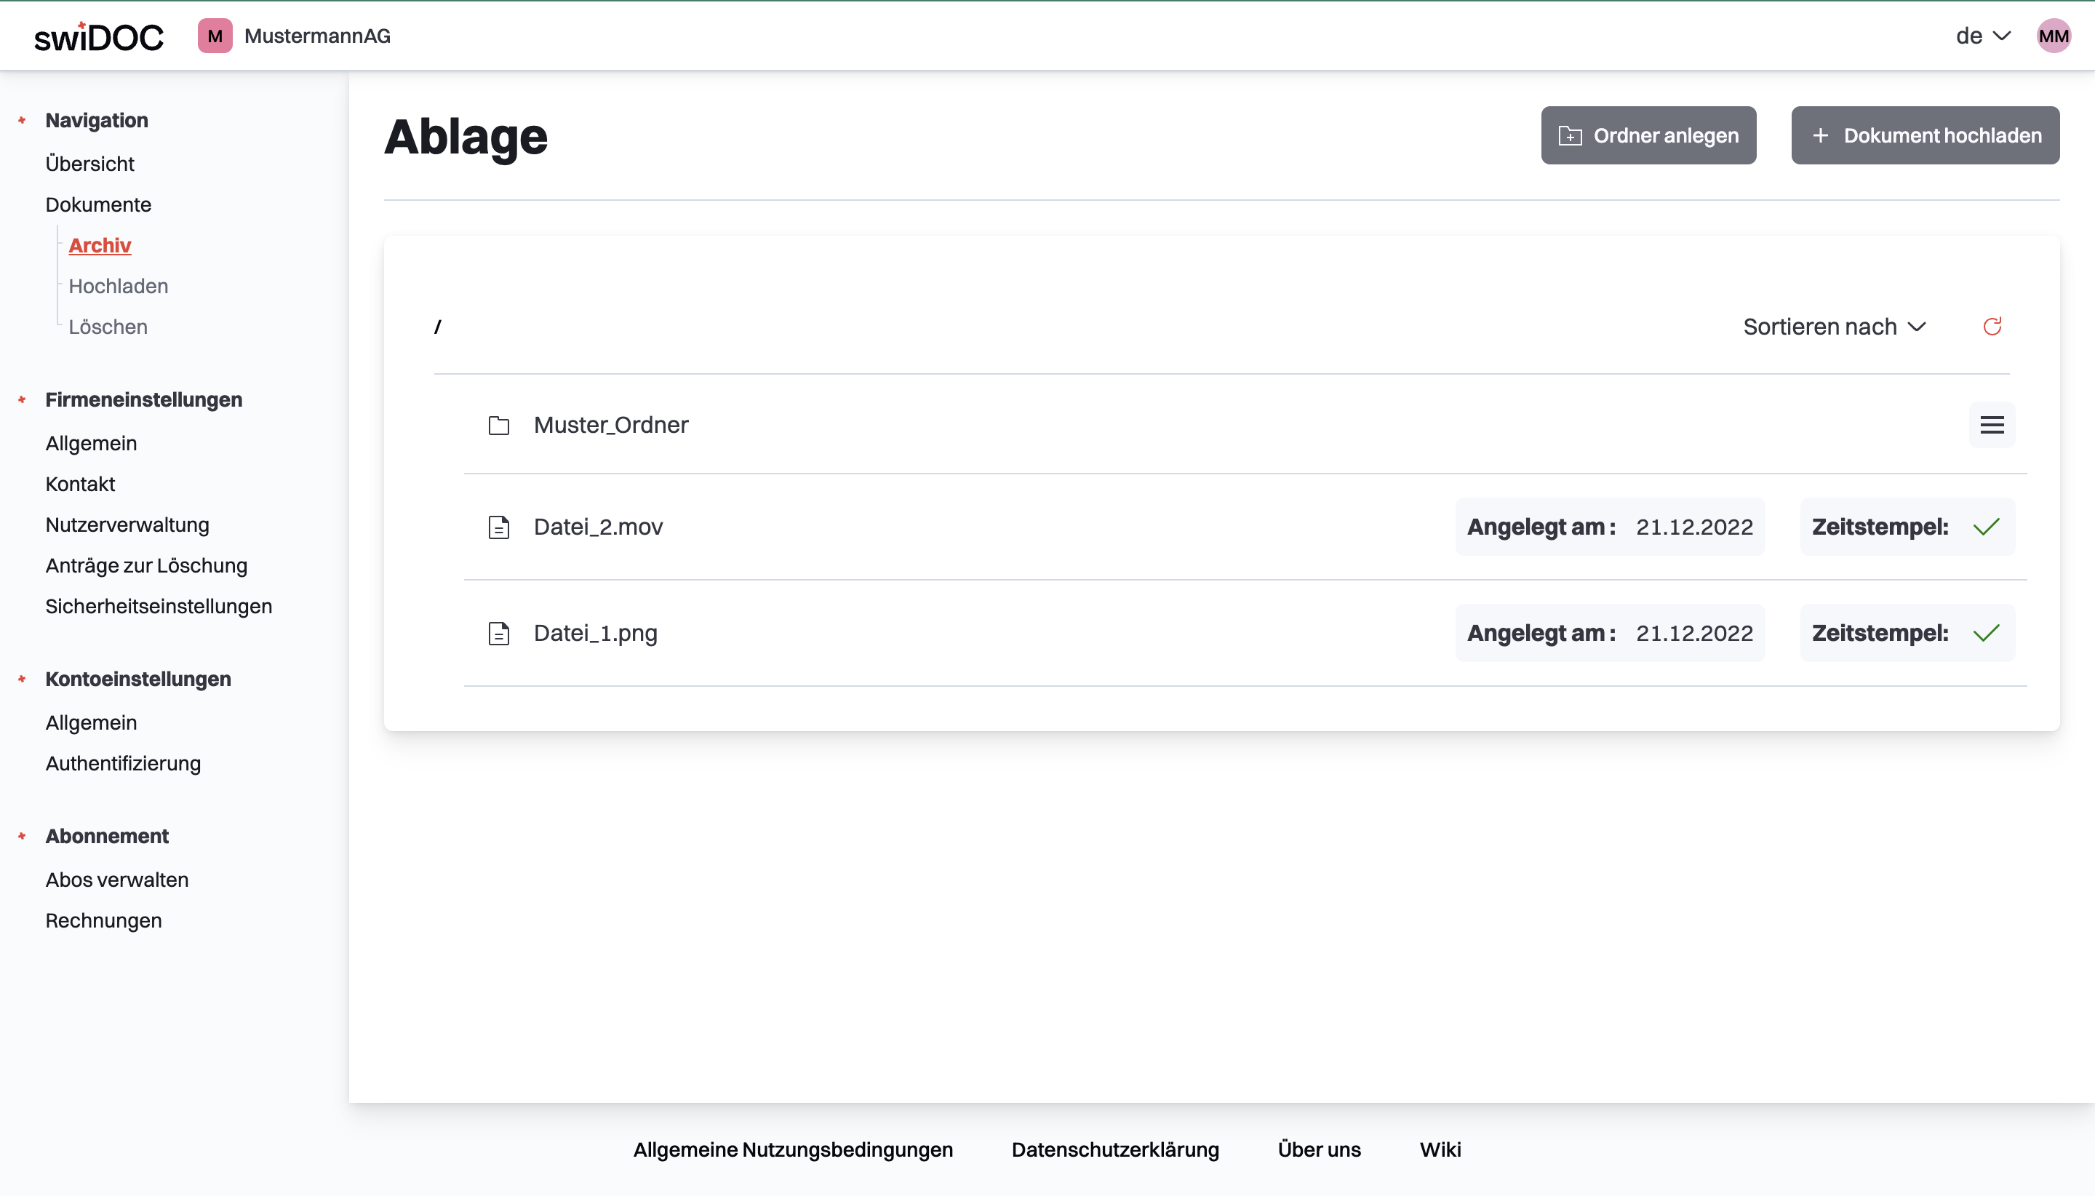Open Authentifizierung settings
2095x1196 pixels.
[x=122, y=764]
